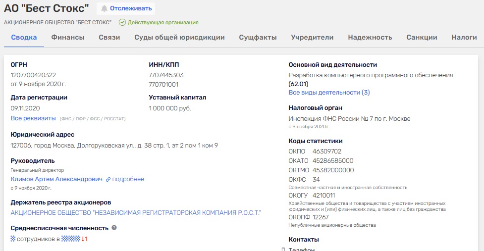Open the Сущфакты tab
The width and height of the screenshot is (484, 251).
pyautogui.click(x=258, y=37)
